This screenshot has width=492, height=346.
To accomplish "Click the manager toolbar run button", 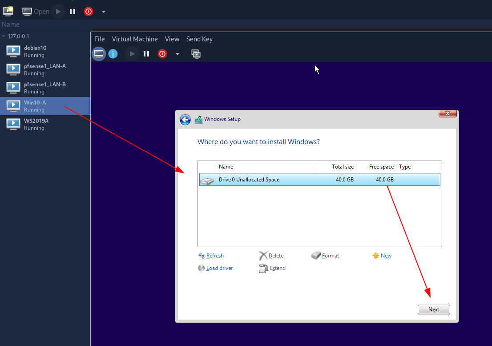I will 58,12.
